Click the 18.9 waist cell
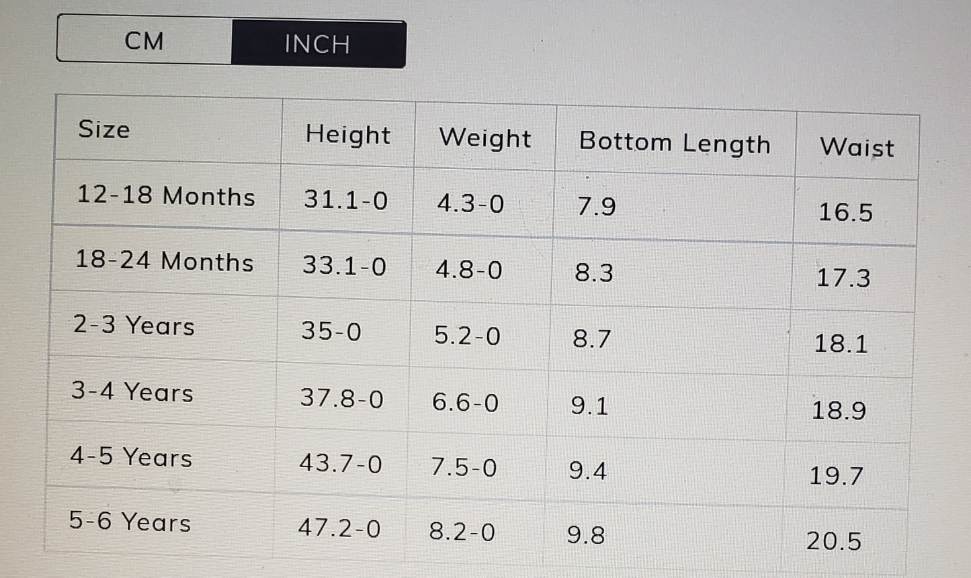Viewport: 971px width, 578px height. click(839, 410)
